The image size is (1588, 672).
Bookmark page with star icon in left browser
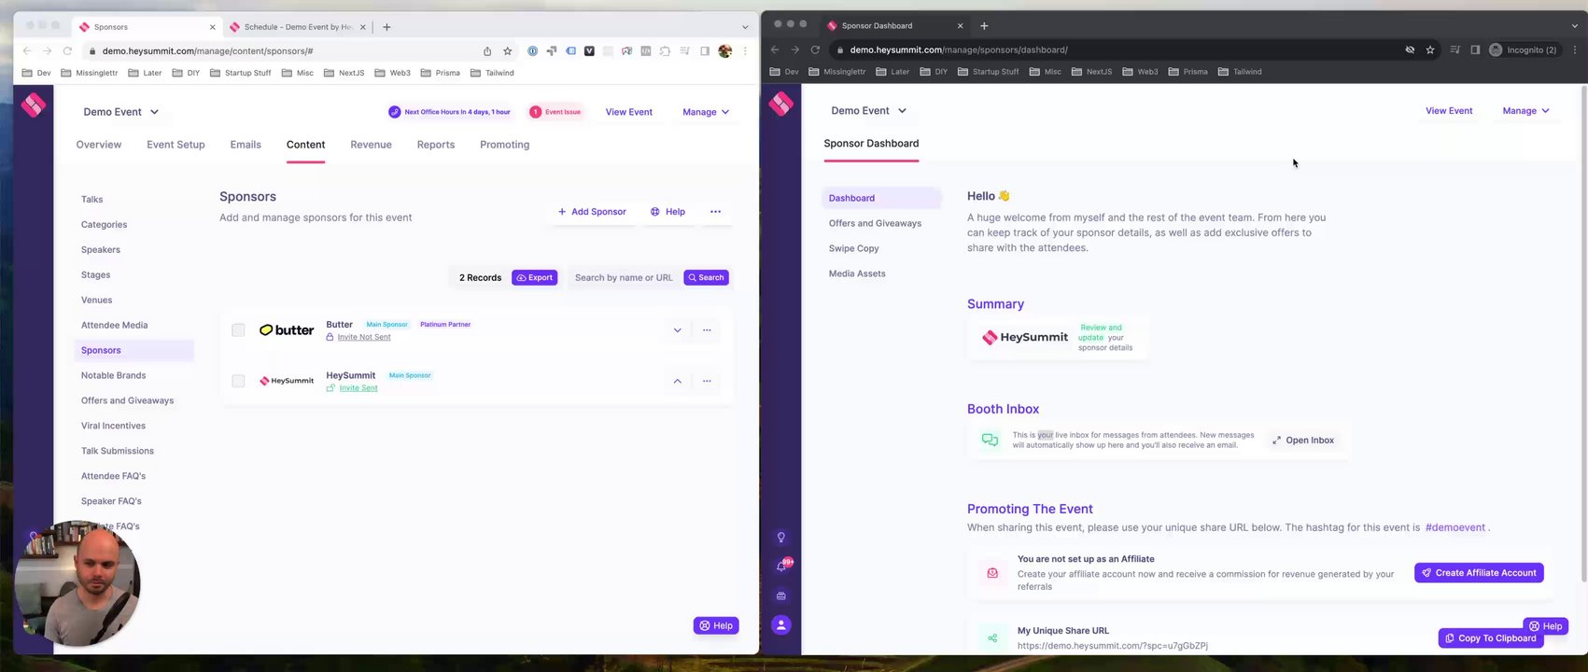point(508,51)
